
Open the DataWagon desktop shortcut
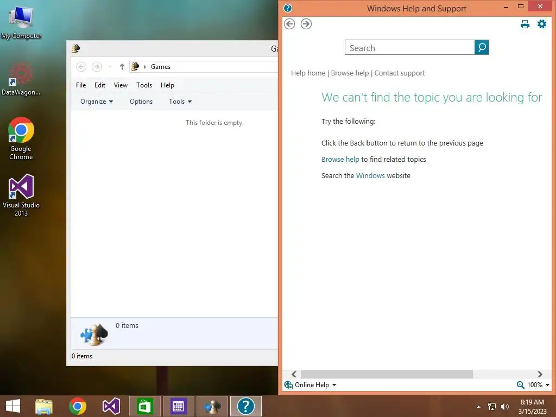pos(21,79)
